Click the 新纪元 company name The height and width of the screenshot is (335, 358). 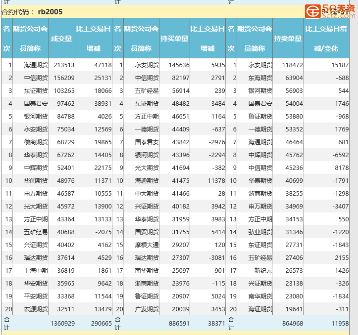click(x=263, y=270)
